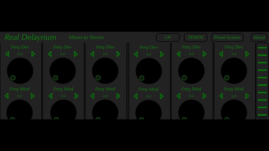
Task: Open the About page
Action: point(259,38)
